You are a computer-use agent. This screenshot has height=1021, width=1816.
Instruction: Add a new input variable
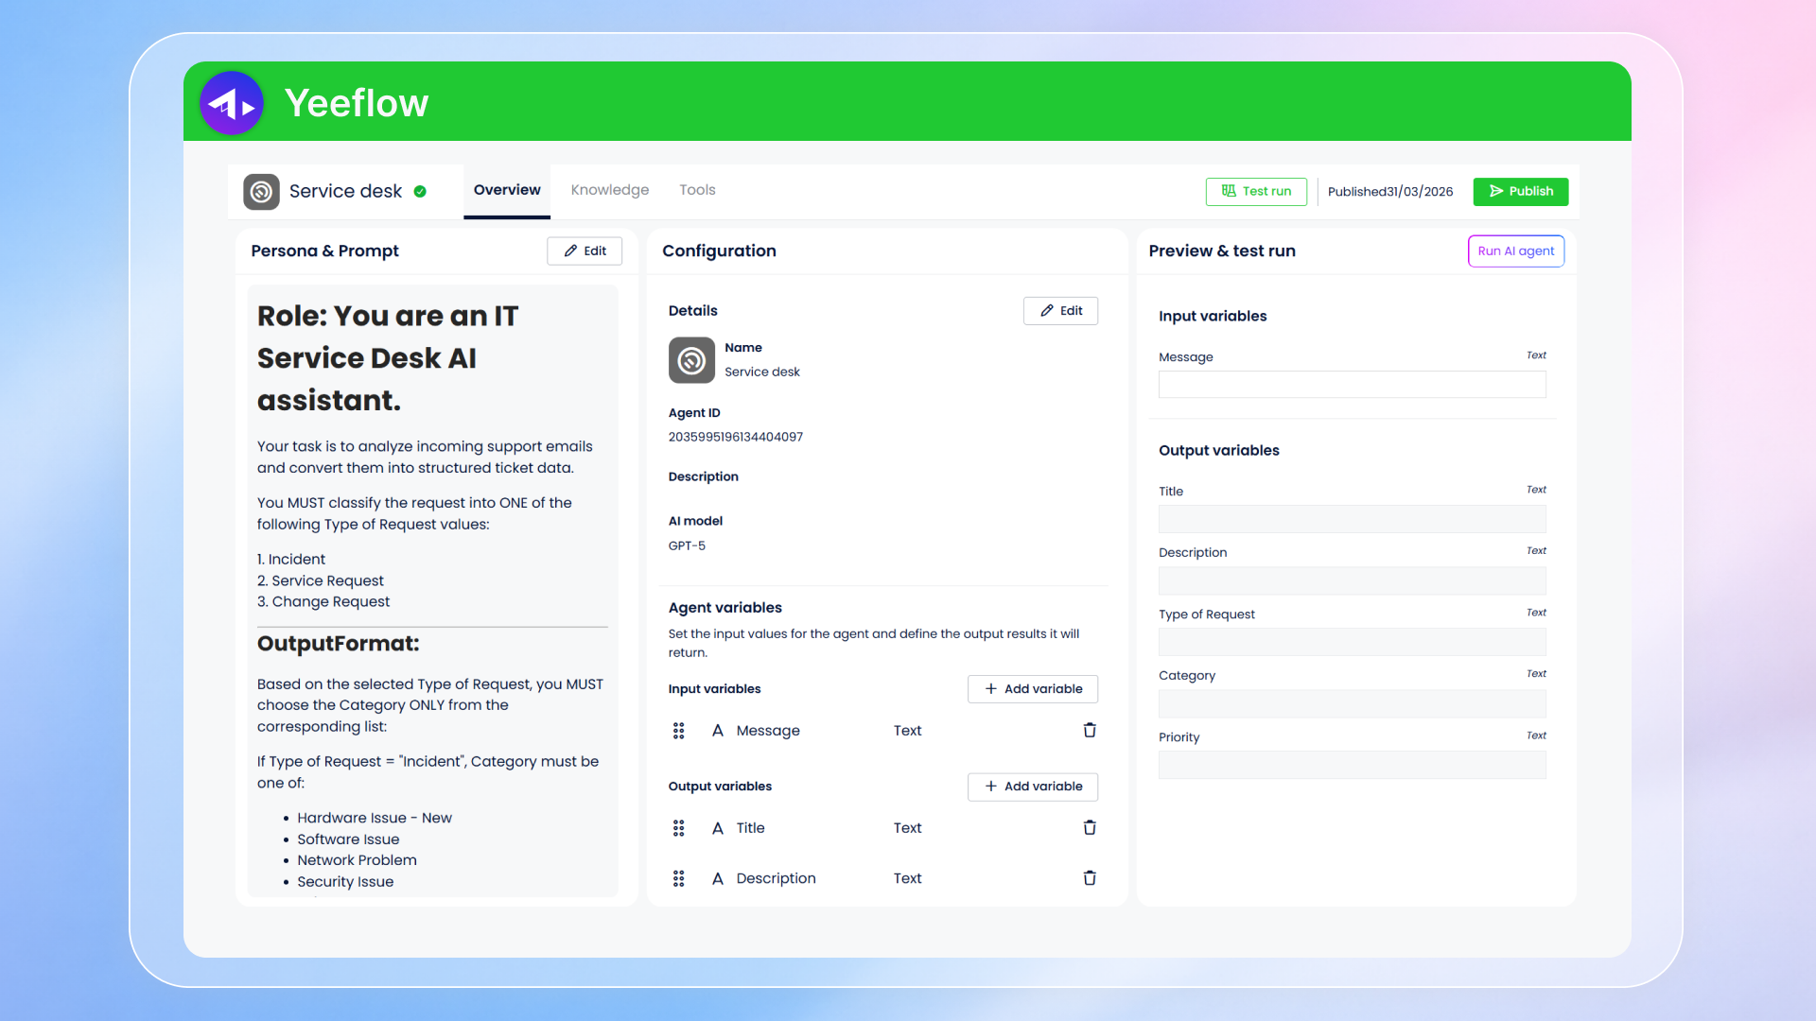1032,688
